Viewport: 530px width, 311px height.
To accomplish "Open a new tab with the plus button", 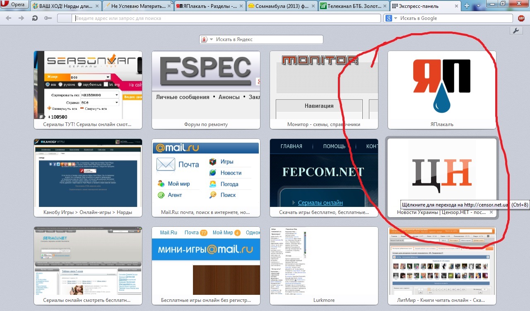I will 467,6.
